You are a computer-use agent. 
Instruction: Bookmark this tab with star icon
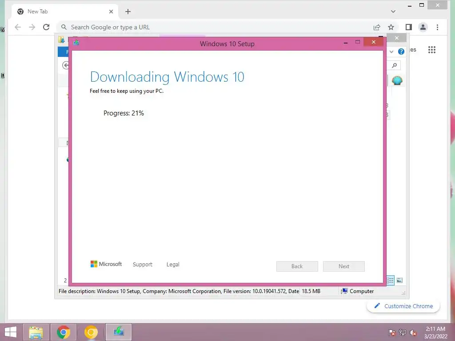[x=391, y=27]
